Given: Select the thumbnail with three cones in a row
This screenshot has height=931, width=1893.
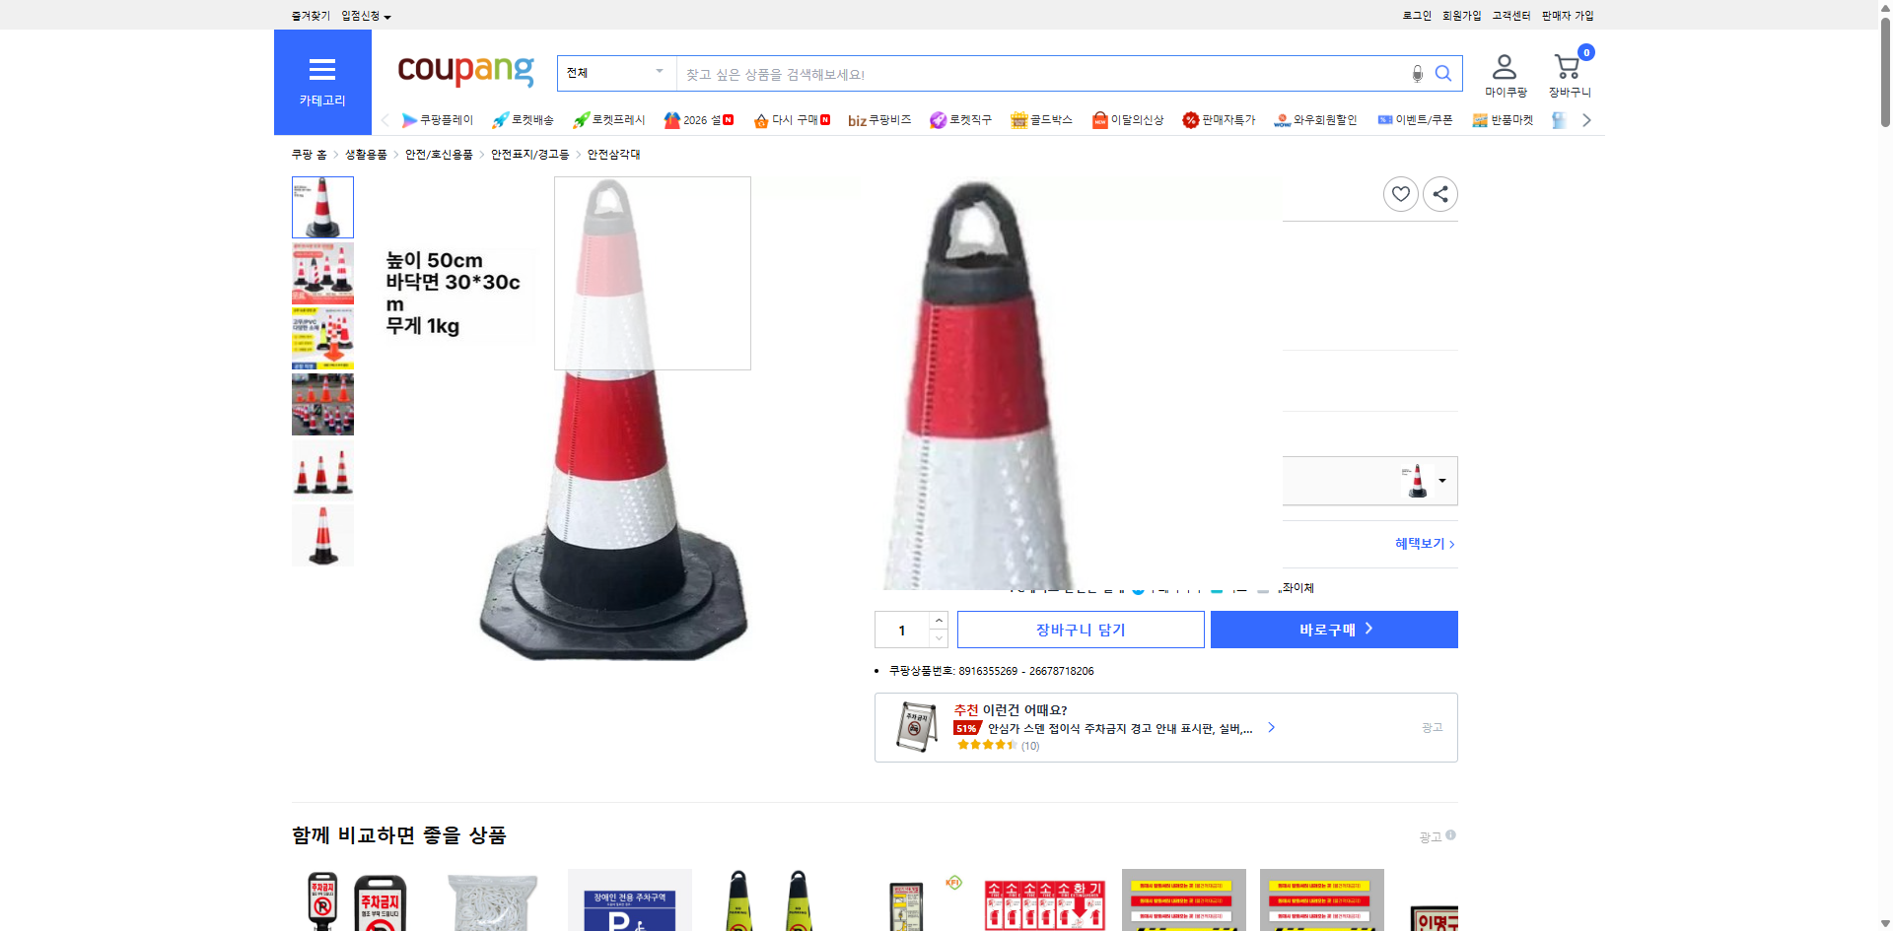Looking at the screenshot, I should point(322,470).
